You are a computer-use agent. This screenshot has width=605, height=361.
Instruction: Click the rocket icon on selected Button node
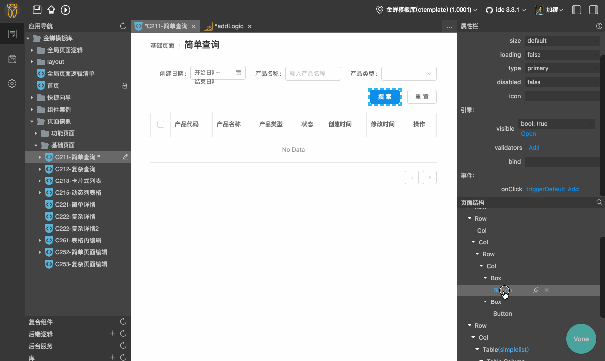(536, 290)
